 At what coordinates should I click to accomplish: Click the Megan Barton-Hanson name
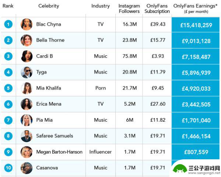click(59, 152)
